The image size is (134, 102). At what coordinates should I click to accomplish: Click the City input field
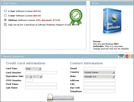pos(99,84)
